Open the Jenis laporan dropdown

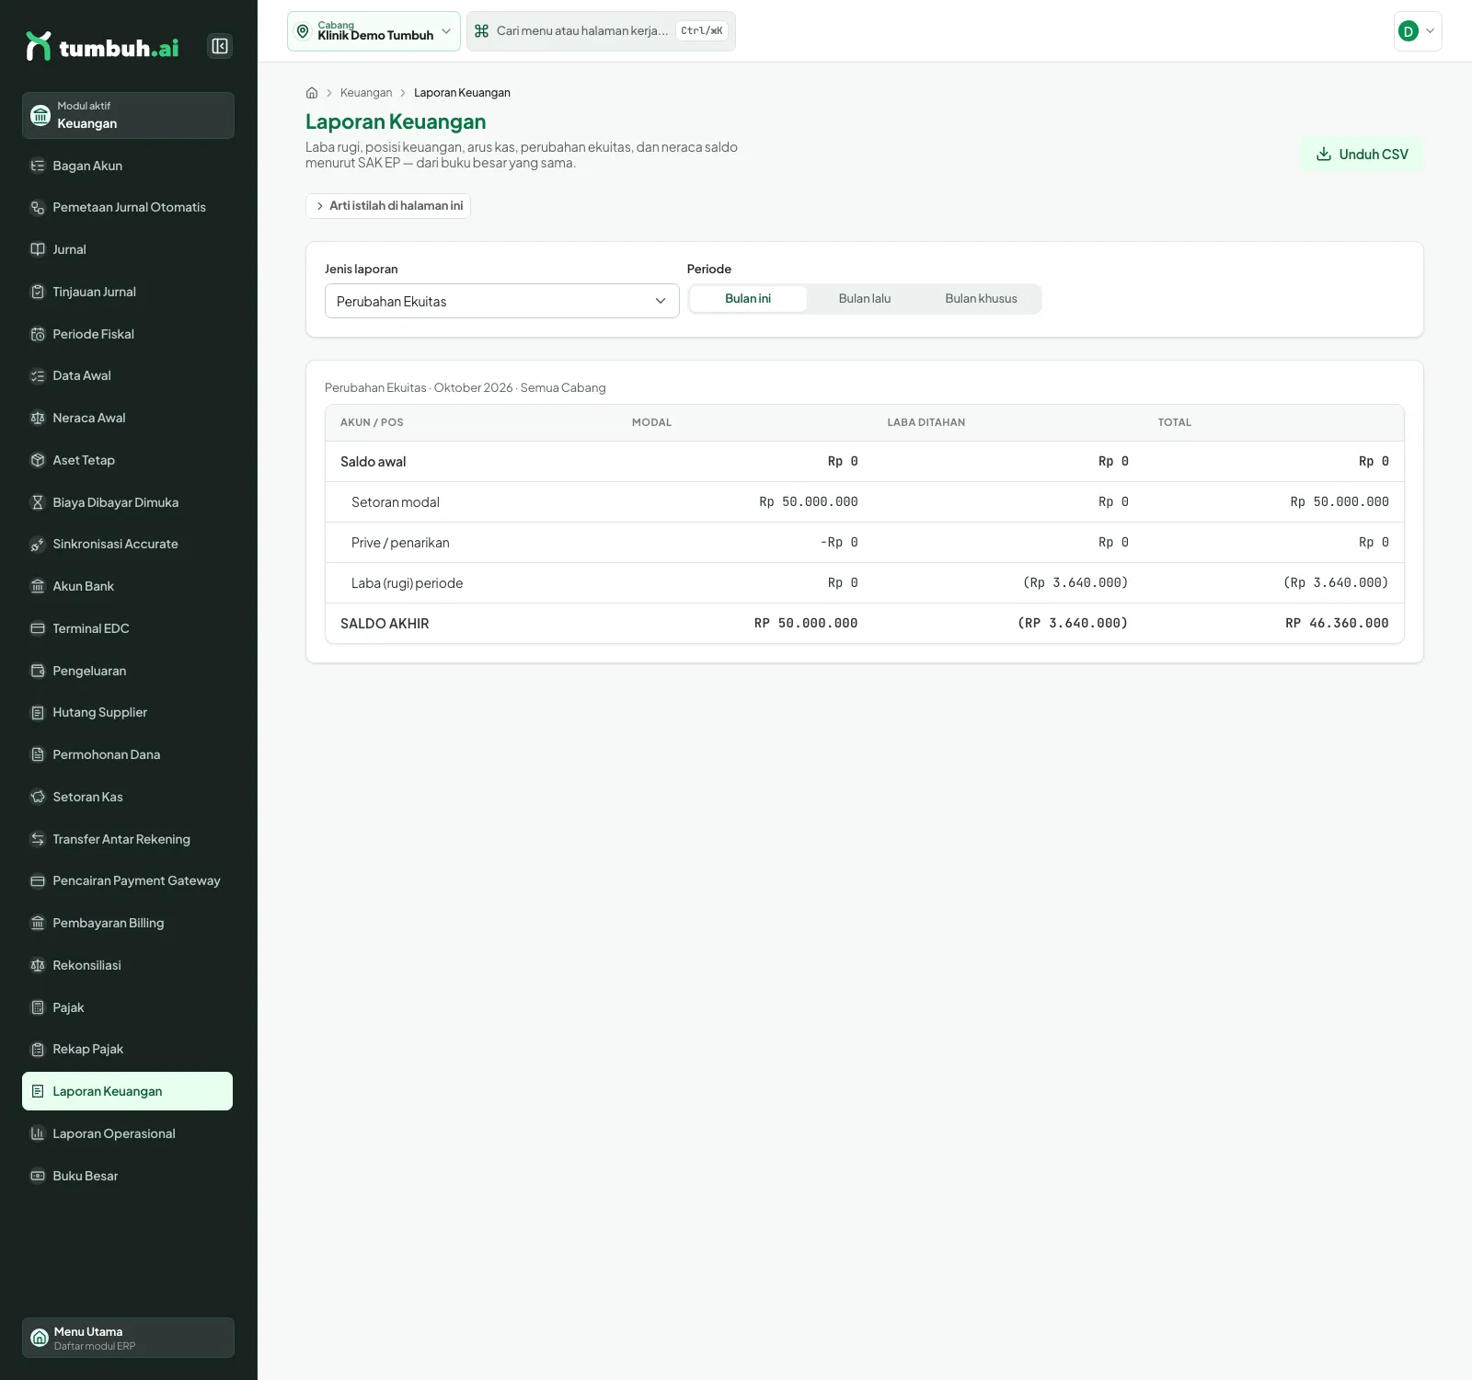pyautogui.click(x=501, y=301)
